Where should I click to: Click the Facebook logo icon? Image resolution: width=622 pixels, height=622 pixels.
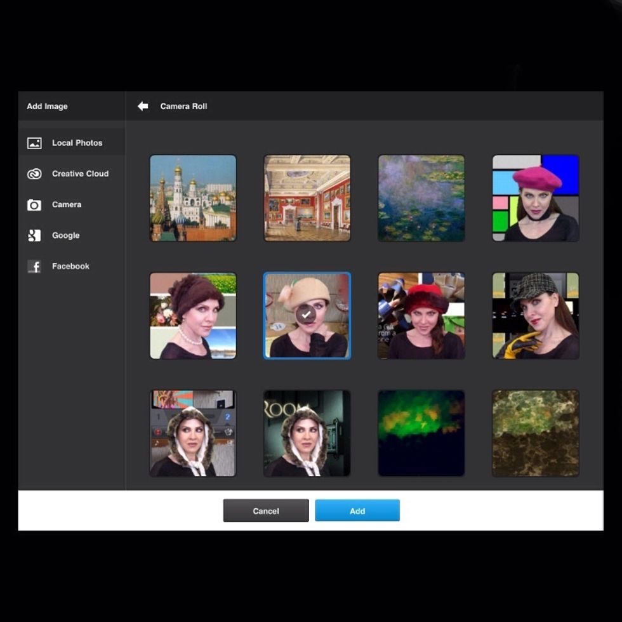click(x=34, y=267)
